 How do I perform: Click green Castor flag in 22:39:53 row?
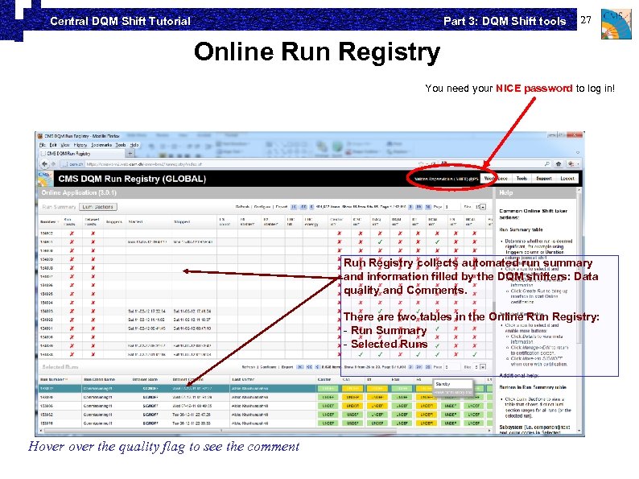[x=328, y=423]
